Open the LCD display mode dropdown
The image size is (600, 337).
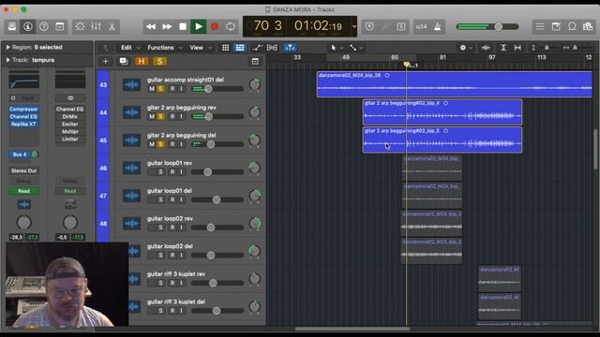(x=354, y=26)
